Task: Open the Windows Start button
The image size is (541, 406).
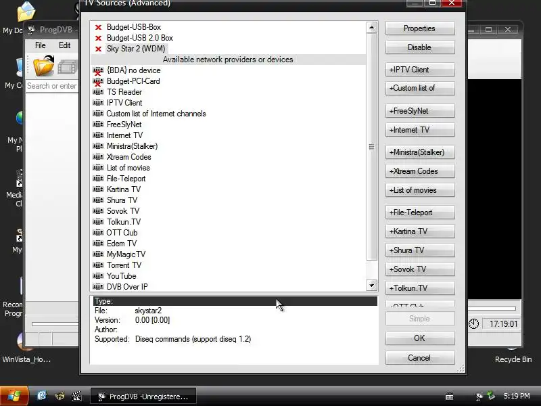Action: pyautogui.click(x=14, y=396)
